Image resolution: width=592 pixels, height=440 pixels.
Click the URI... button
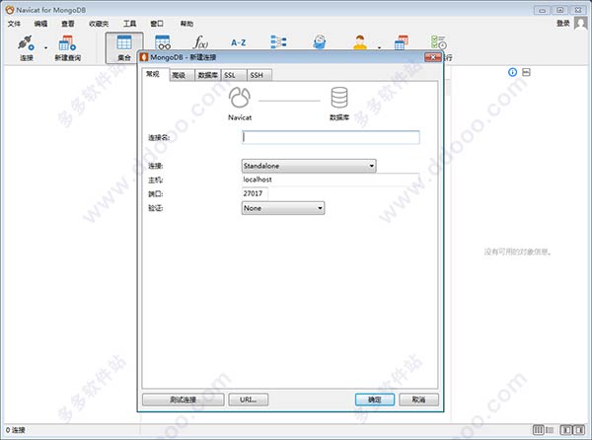(x=249, y=400)
